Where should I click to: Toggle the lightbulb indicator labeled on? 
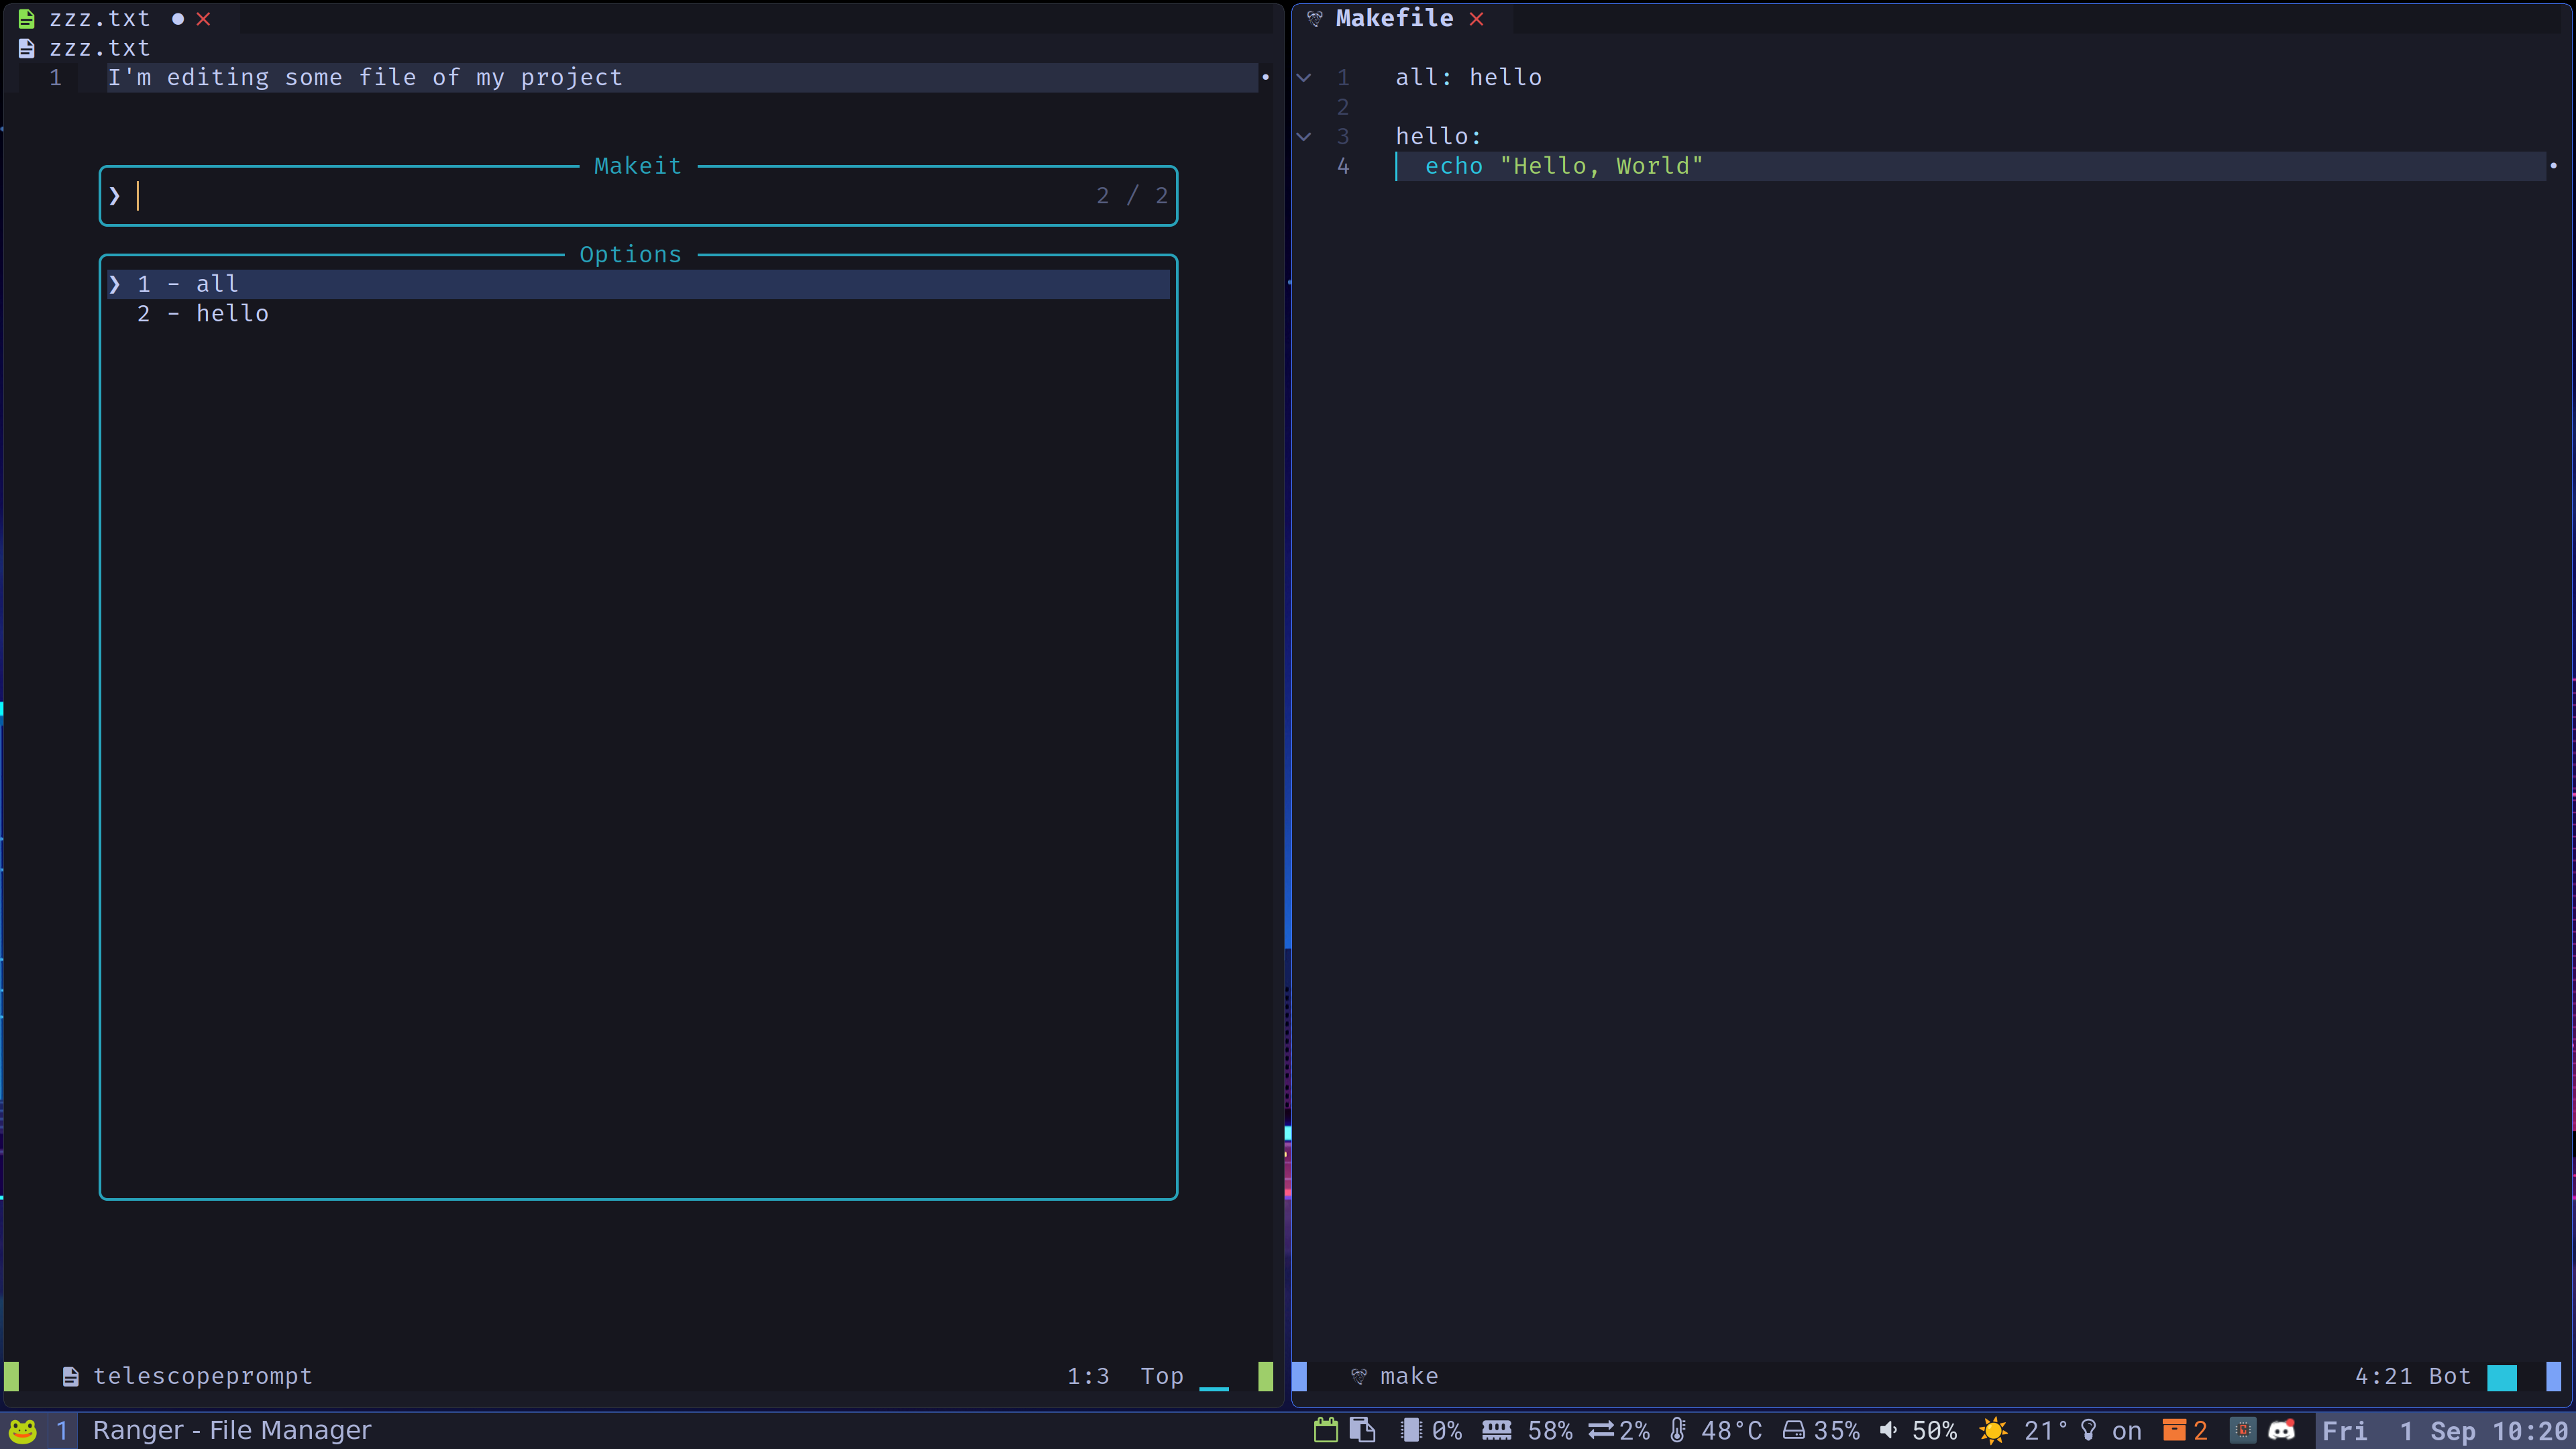[2087, 1430]
